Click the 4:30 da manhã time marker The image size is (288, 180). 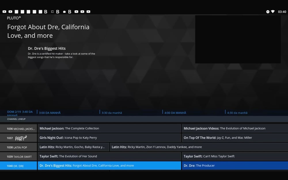click(237, 113)
